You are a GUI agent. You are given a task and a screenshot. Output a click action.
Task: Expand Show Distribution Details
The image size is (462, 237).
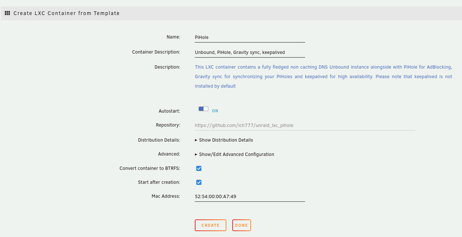tap(224, 140)
